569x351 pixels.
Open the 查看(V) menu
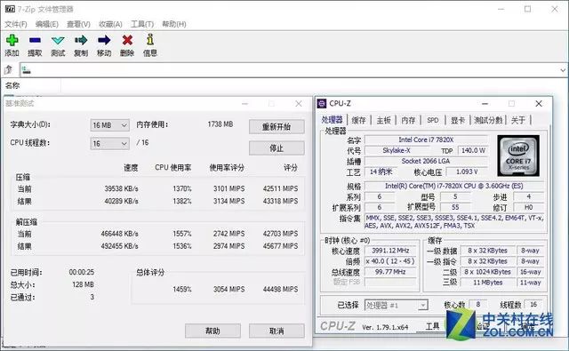78,24
